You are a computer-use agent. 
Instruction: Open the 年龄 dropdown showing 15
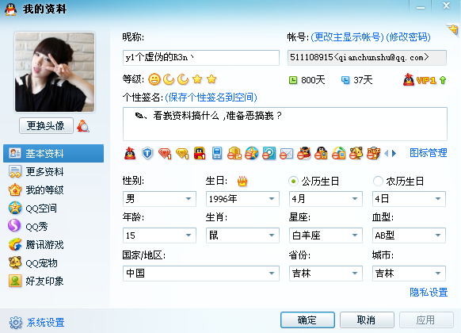click(159, 235)
